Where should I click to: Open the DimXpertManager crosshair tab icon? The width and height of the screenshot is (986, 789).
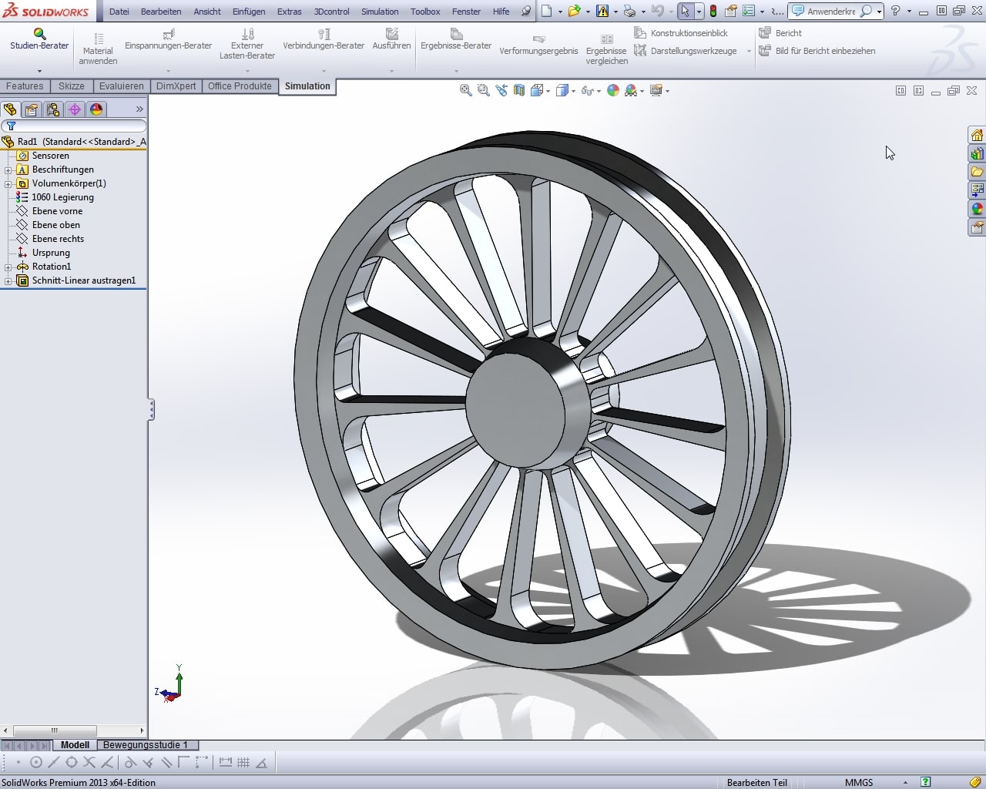[x=75, y=109]
